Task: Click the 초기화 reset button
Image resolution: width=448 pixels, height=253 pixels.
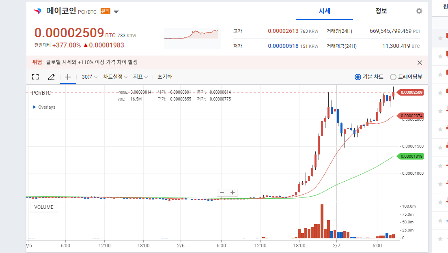Action: 165,77
